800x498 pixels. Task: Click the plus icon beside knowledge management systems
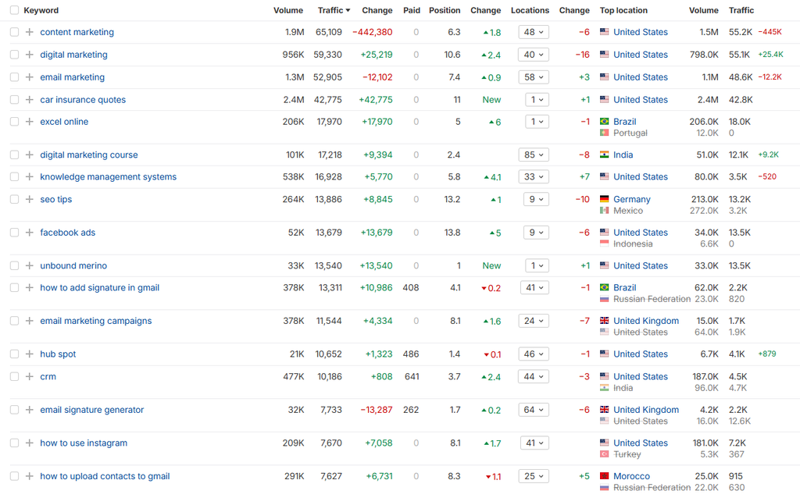click(x=30, y=176)
